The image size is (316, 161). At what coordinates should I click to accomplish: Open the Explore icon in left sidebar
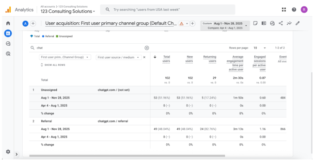8,43
